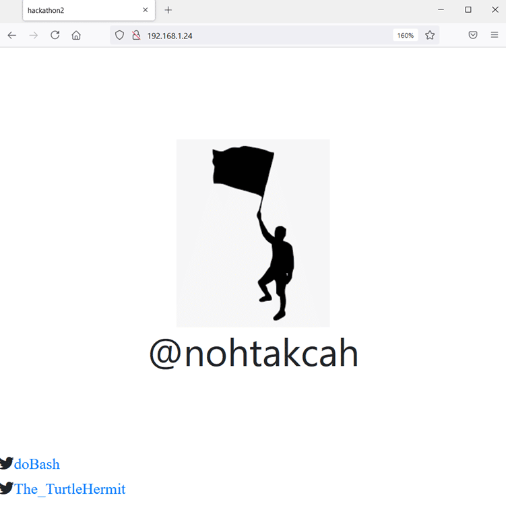Open the tracking protection shield icon

[119, 35]
